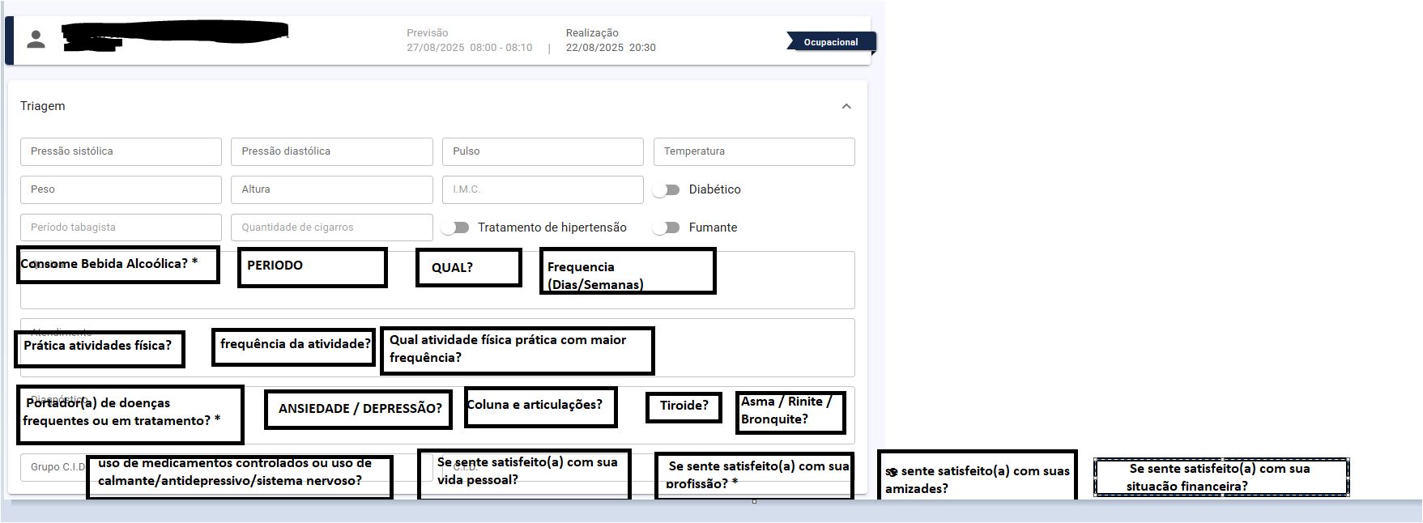Image resolution: width=1423 pixels, height=523 pixels.
Task: Select the Período tabagista field
Action: click(x=121, y=227)
